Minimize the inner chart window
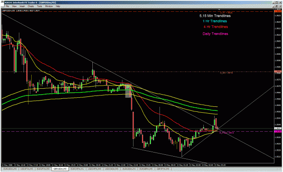Screen dimensions: 283x172 pyautogui.click(x=274, y=6)
